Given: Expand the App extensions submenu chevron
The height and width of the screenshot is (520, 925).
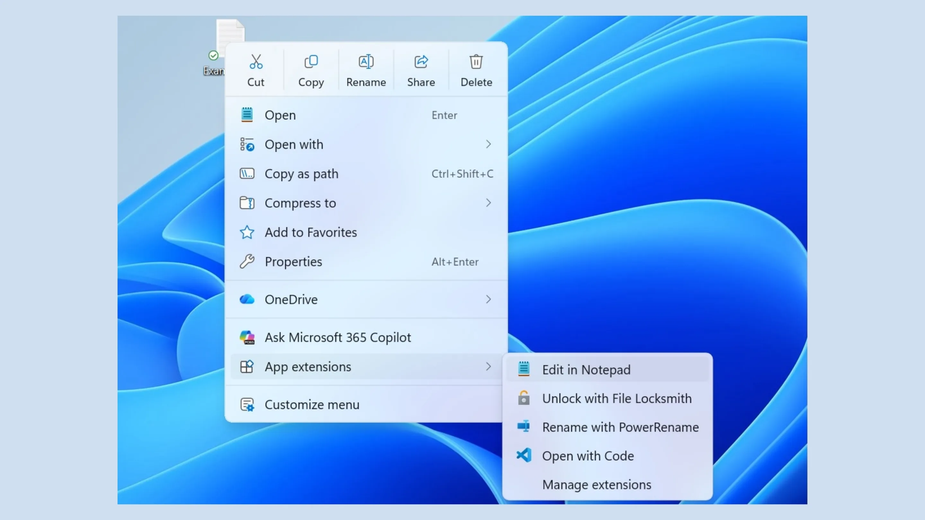Looking at the screenshot, I should (x=488, y=366).
